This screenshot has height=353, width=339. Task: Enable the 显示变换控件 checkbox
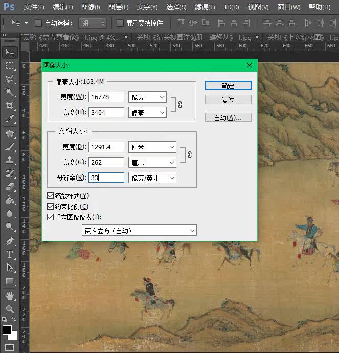[120, 23]
